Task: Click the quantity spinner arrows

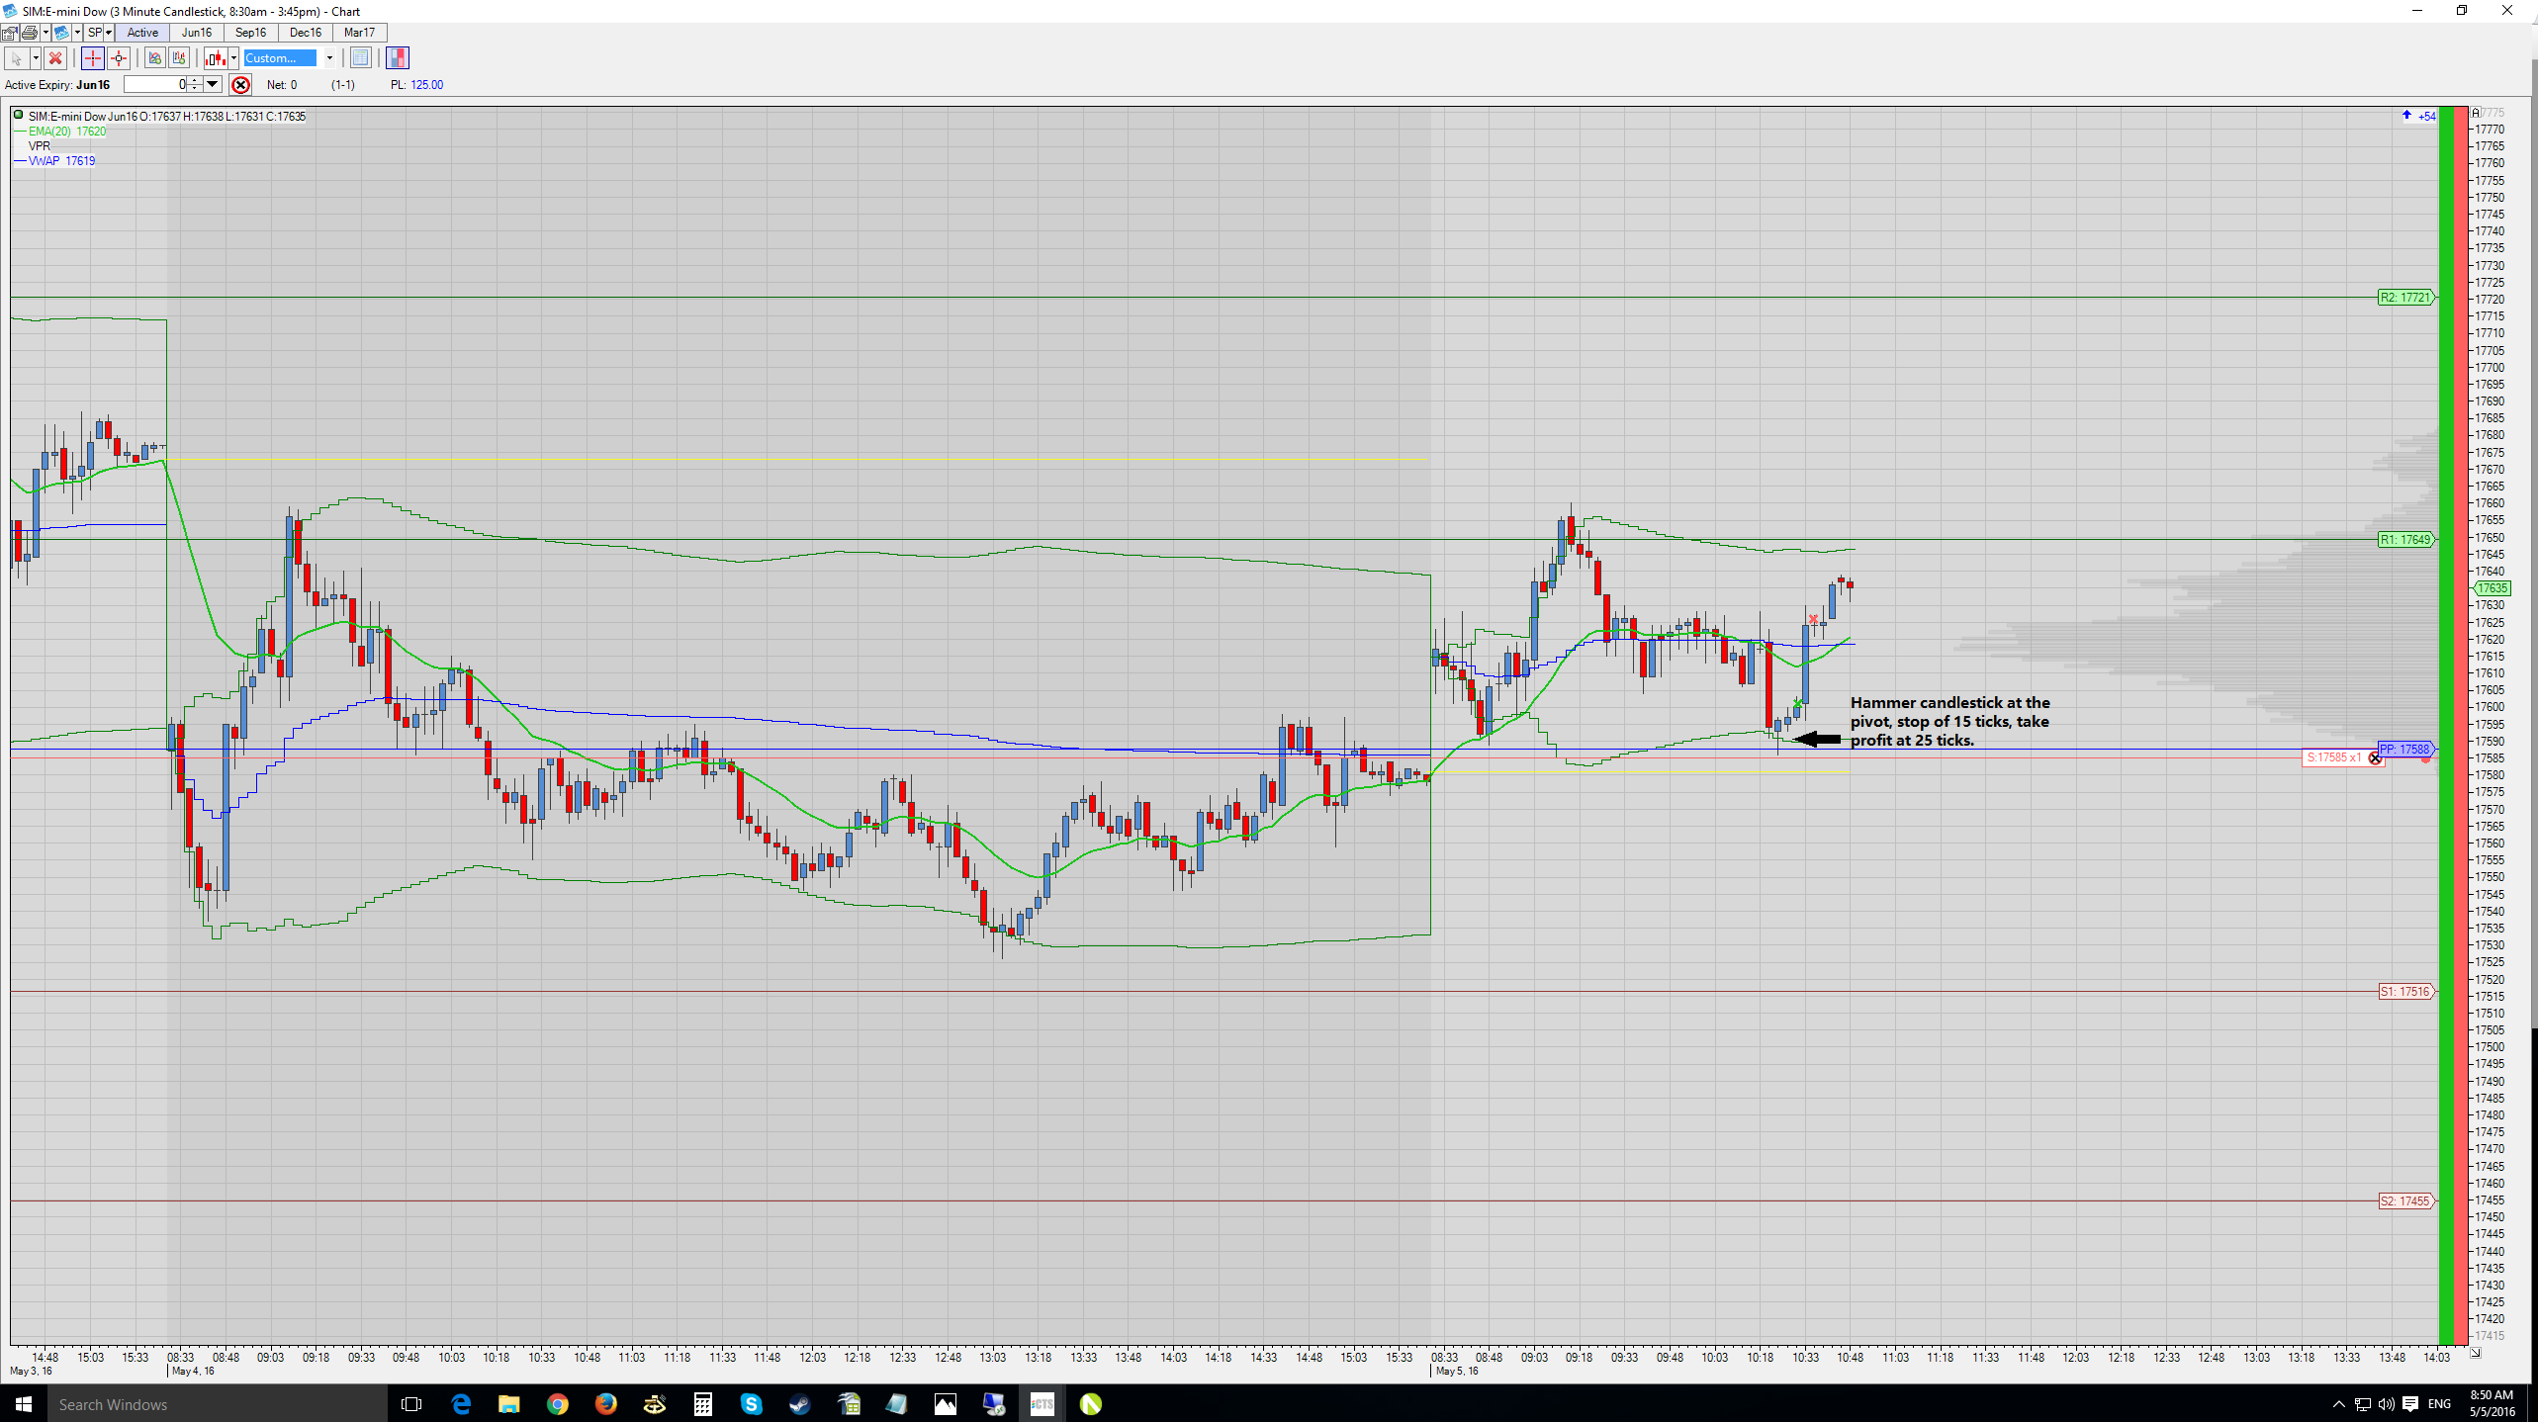Action: tap(195, 85)
